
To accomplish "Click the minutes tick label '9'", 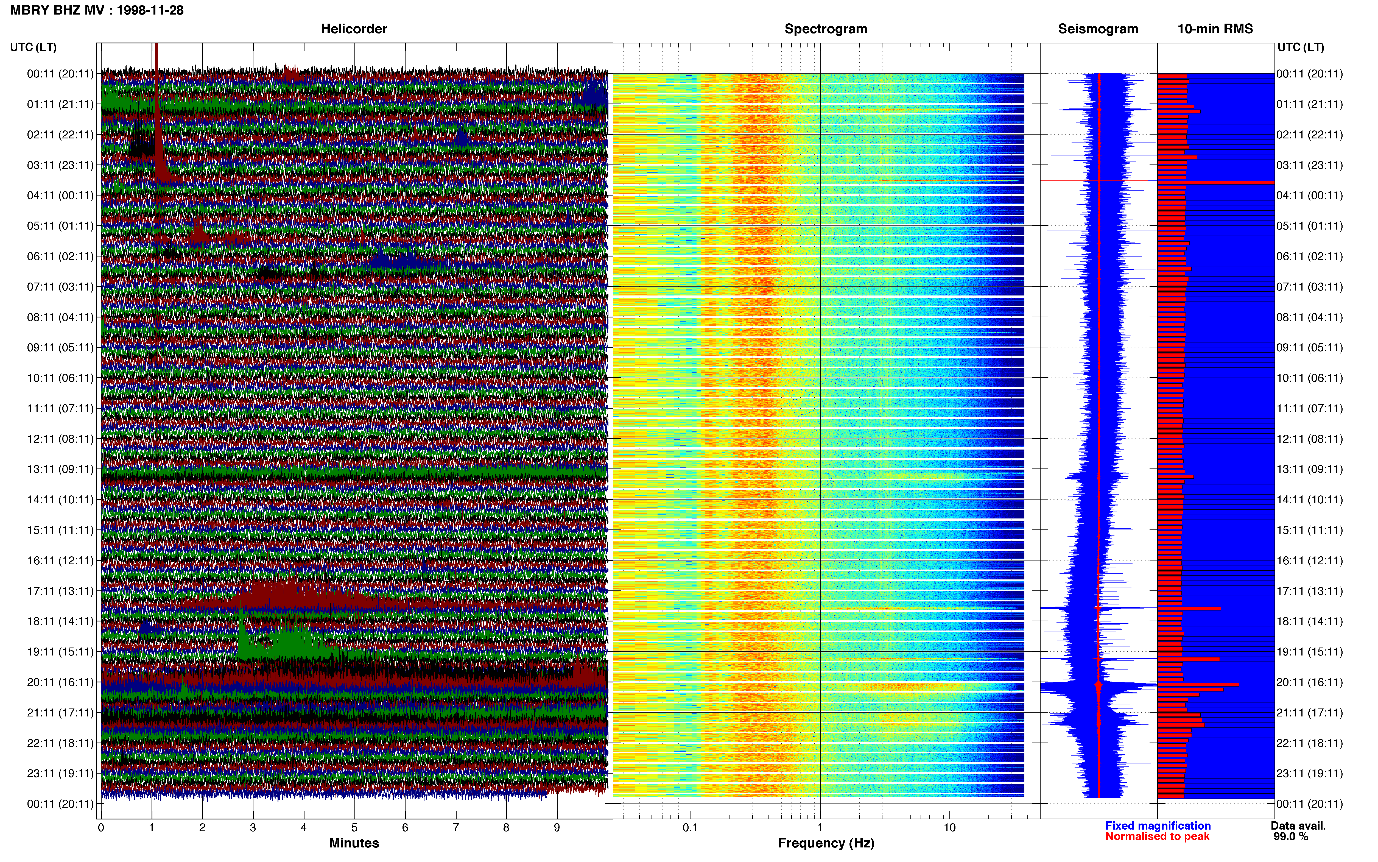I will pyautogui.click(x=557, y=828).
